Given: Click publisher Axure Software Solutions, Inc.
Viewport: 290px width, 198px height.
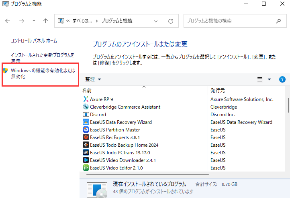Looking at the screenshot, I should (242, 99).
